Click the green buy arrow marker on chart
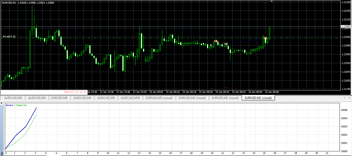The image size is (352, 156). tap(211, 45)
